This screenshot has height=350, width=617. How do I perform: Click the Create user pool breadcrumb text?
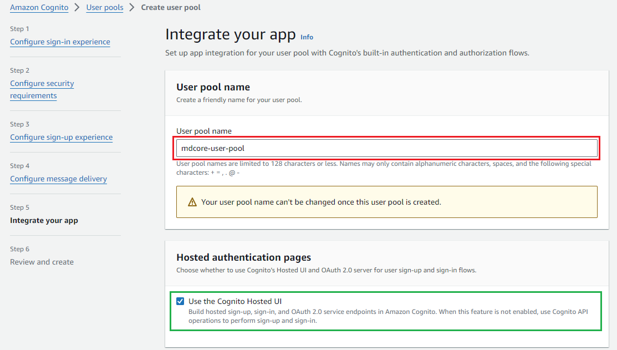(171, 7)
